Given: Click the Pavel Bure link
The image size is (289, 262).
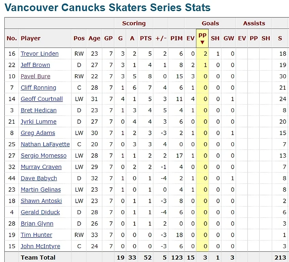Looking at the screenshot, I should [36, 76].
